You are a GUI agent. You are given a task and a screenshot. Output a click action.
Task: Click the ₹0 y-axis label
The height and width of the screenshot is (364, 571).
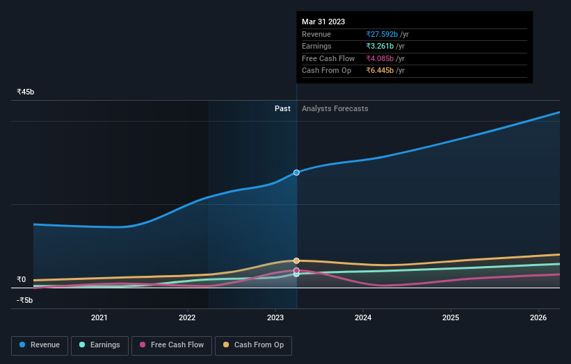(22, 280)
